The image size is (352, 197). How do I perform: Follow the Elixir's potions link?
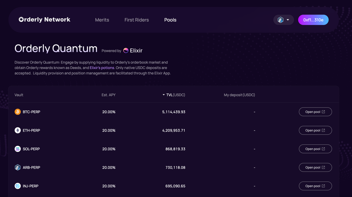pos(102,68)
